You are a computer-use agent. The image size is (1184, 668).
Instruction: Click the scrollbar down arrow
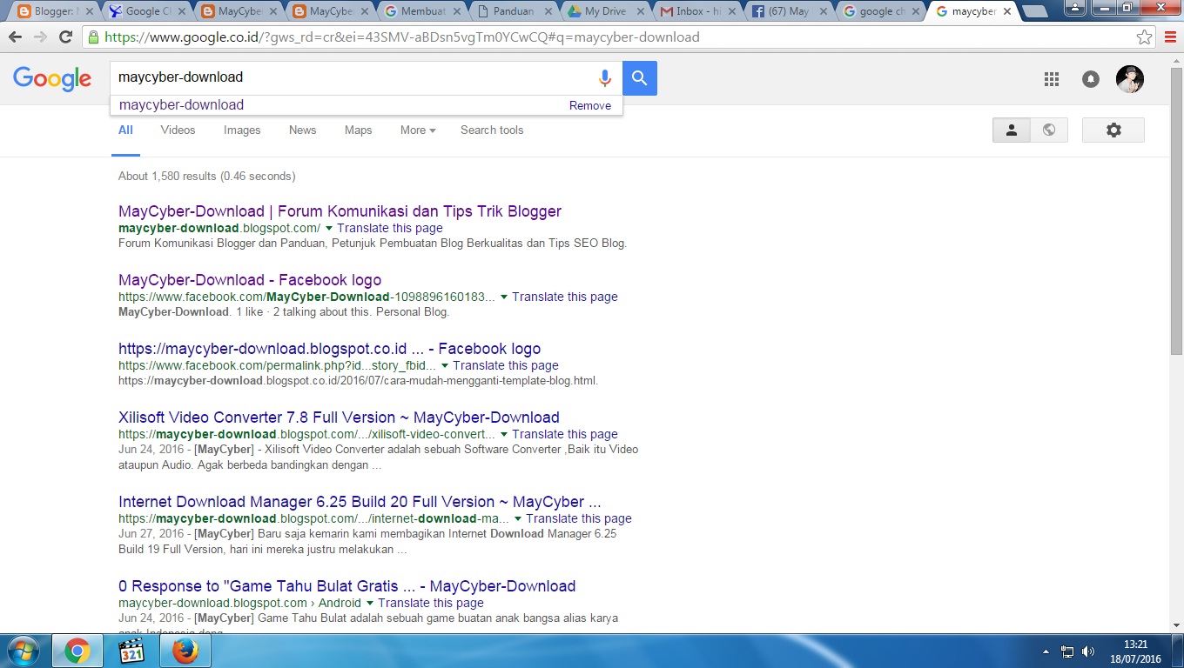click(1176, 625)
